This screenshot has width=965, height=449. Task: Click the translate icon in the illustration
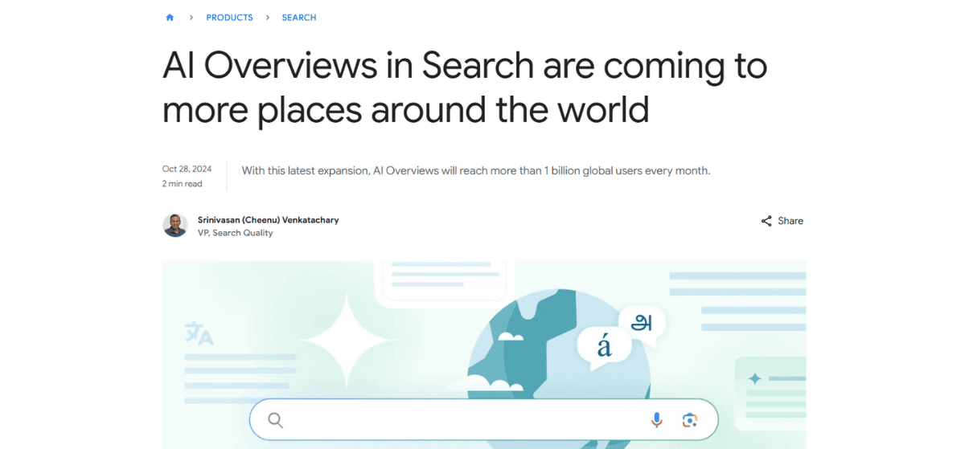(199, 333)
